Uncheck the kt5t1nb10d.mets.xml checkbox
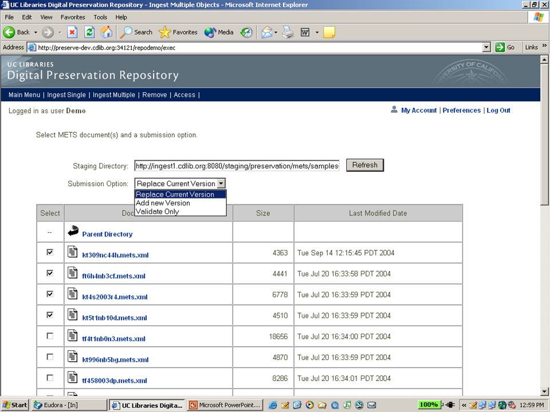This screenshot has height=412, width=550. point(50,315)
